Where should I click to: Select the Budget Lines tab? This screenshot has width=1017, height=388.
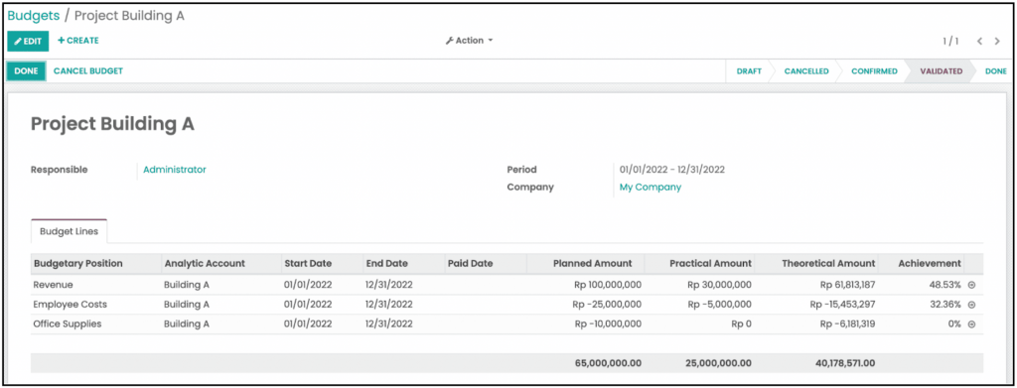pos(70,231)
